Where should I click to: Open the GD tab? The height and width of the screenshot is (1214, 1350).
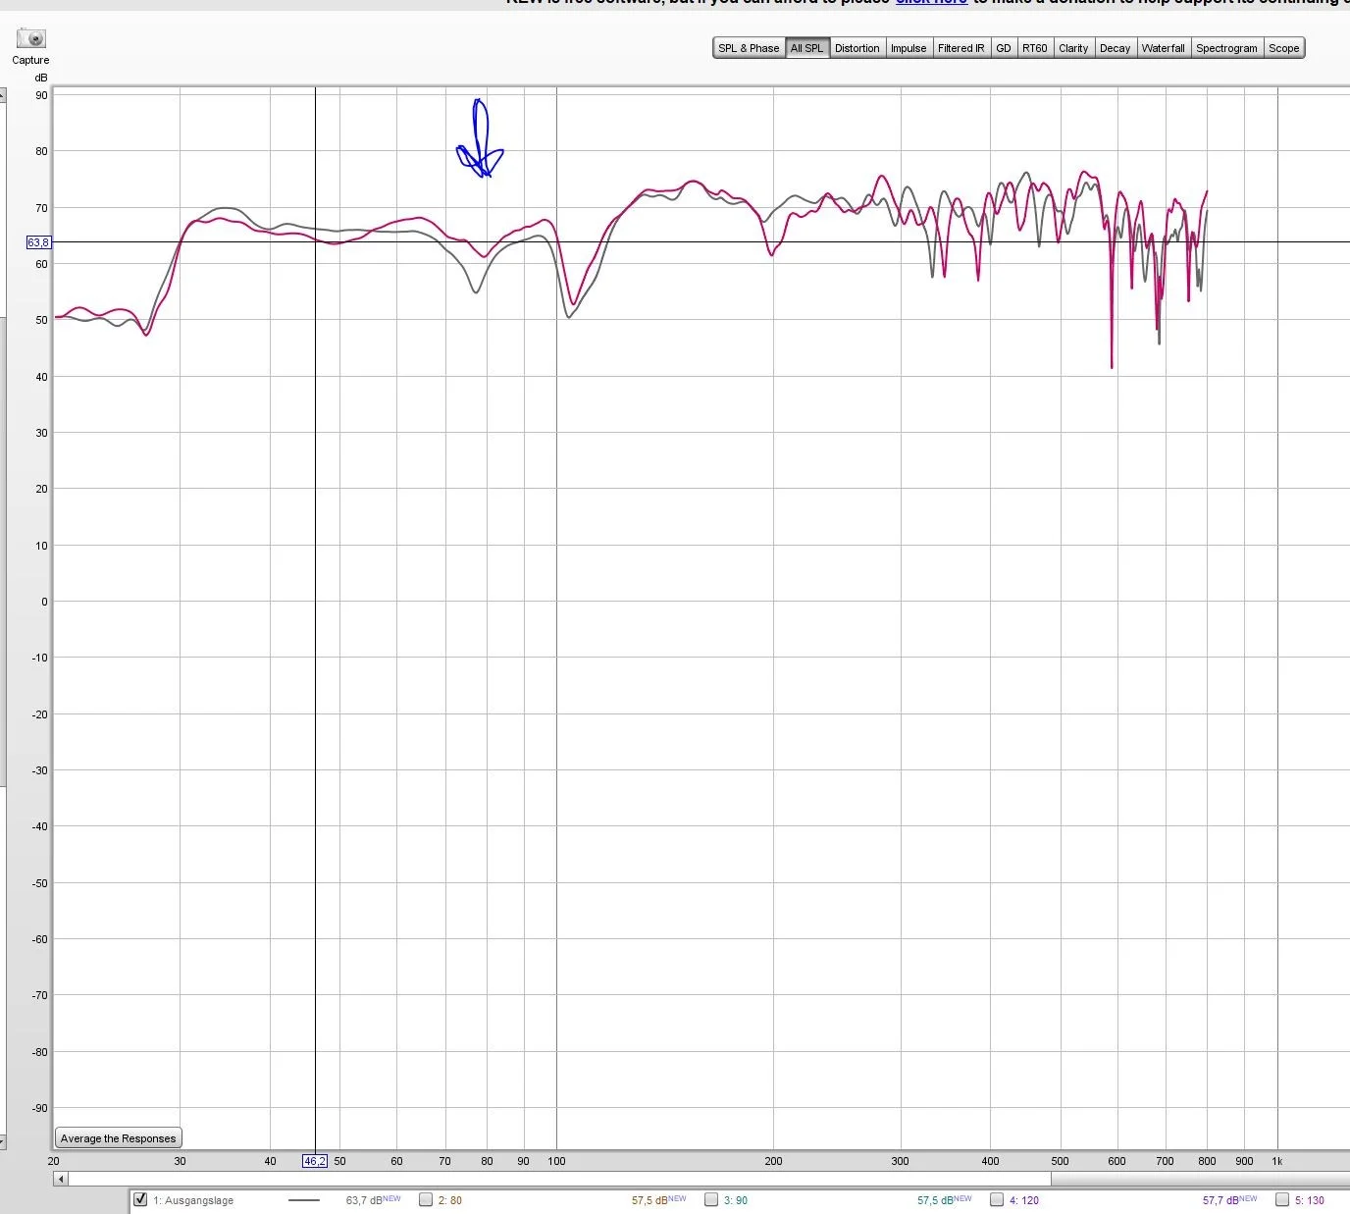1004,48
